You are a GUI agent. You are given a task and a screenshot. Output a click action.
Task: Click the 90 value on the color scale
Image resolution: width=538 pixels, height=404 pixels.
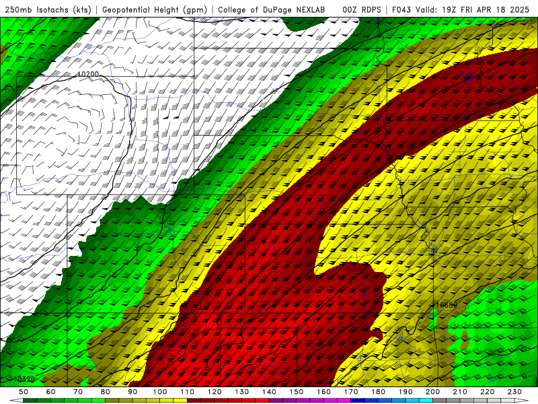[x=132, y=392]
